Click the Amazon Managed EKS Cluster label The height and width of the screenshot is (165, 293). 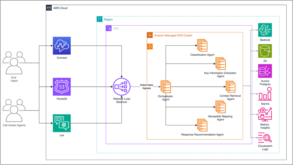click(173, 36)
